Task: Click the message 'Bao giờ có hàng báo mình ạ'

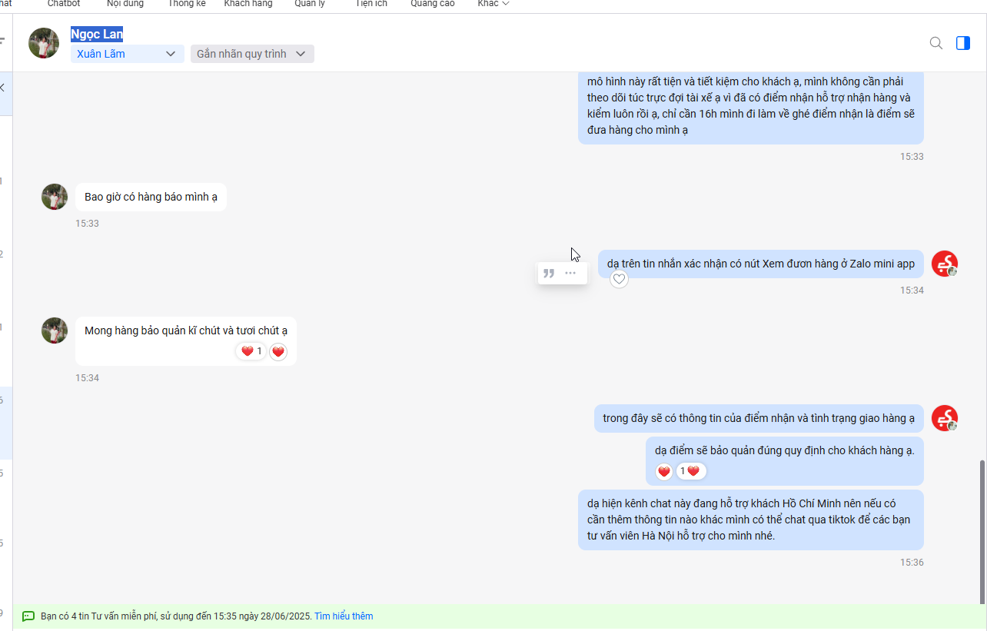Action: tap(151, 197)
